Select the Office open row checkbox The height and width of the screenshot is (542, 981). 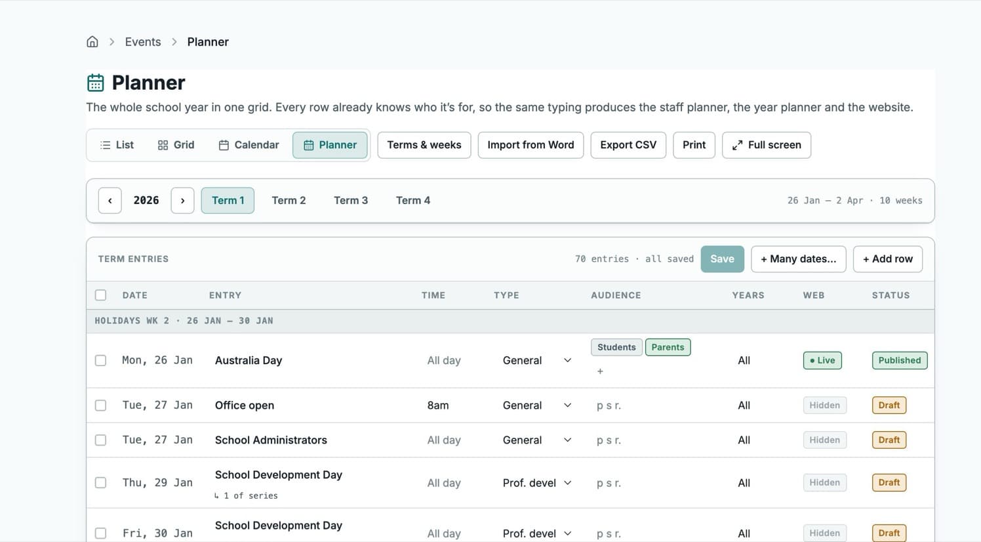[x=100, y=406]
